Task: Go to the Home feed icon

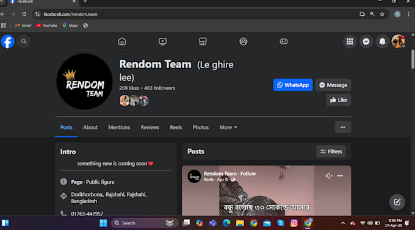Action: [x=122, y=41]
